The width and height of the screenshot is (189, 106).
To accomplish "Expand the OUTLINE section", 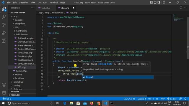I will click(15, 92).
